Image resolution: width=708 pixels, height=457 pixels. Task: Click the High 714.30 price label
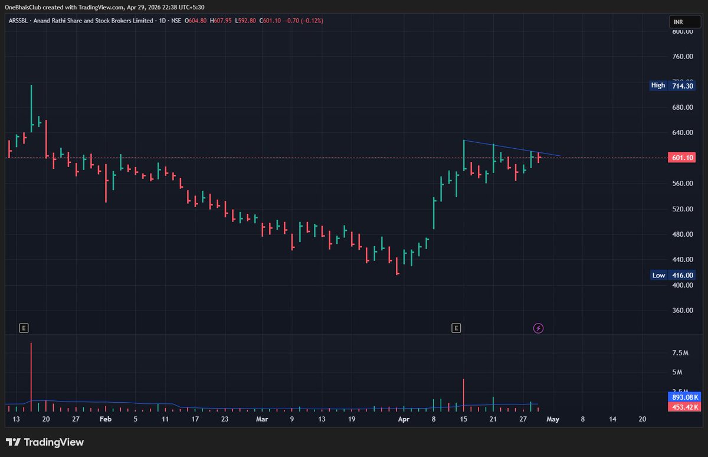click(x=672, y=86)
